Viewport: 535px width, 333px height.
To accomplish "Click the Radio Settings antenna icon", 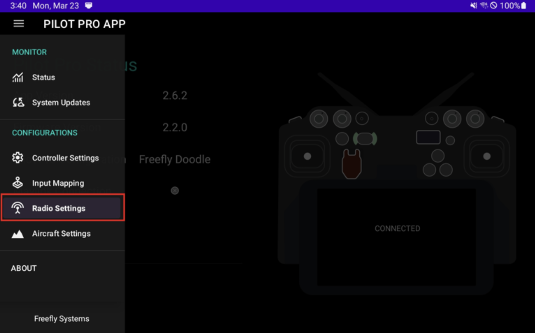I will tap(17, 208).
